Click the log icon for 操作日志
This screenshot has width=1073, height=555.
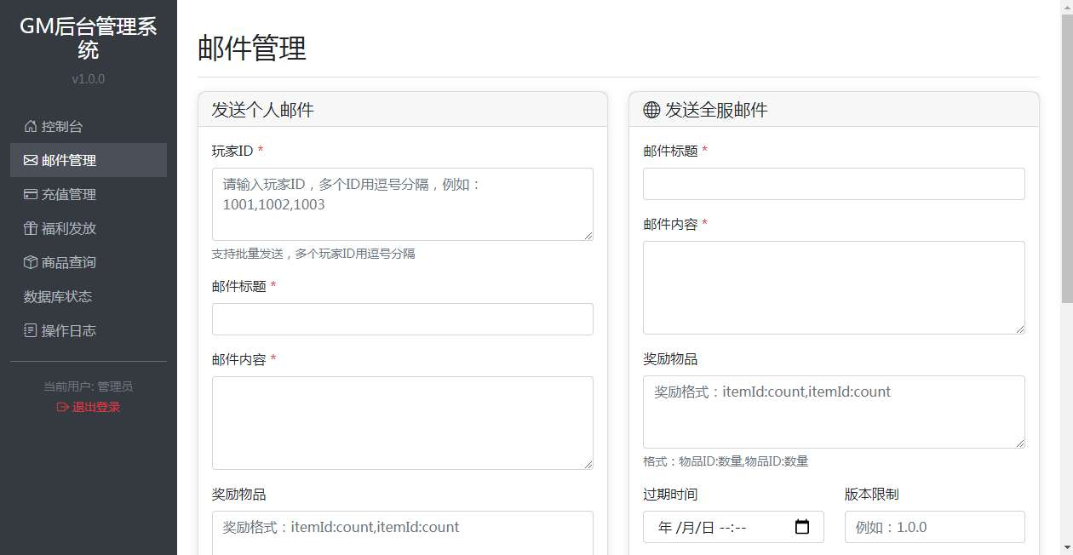click(x=31, y=331)
